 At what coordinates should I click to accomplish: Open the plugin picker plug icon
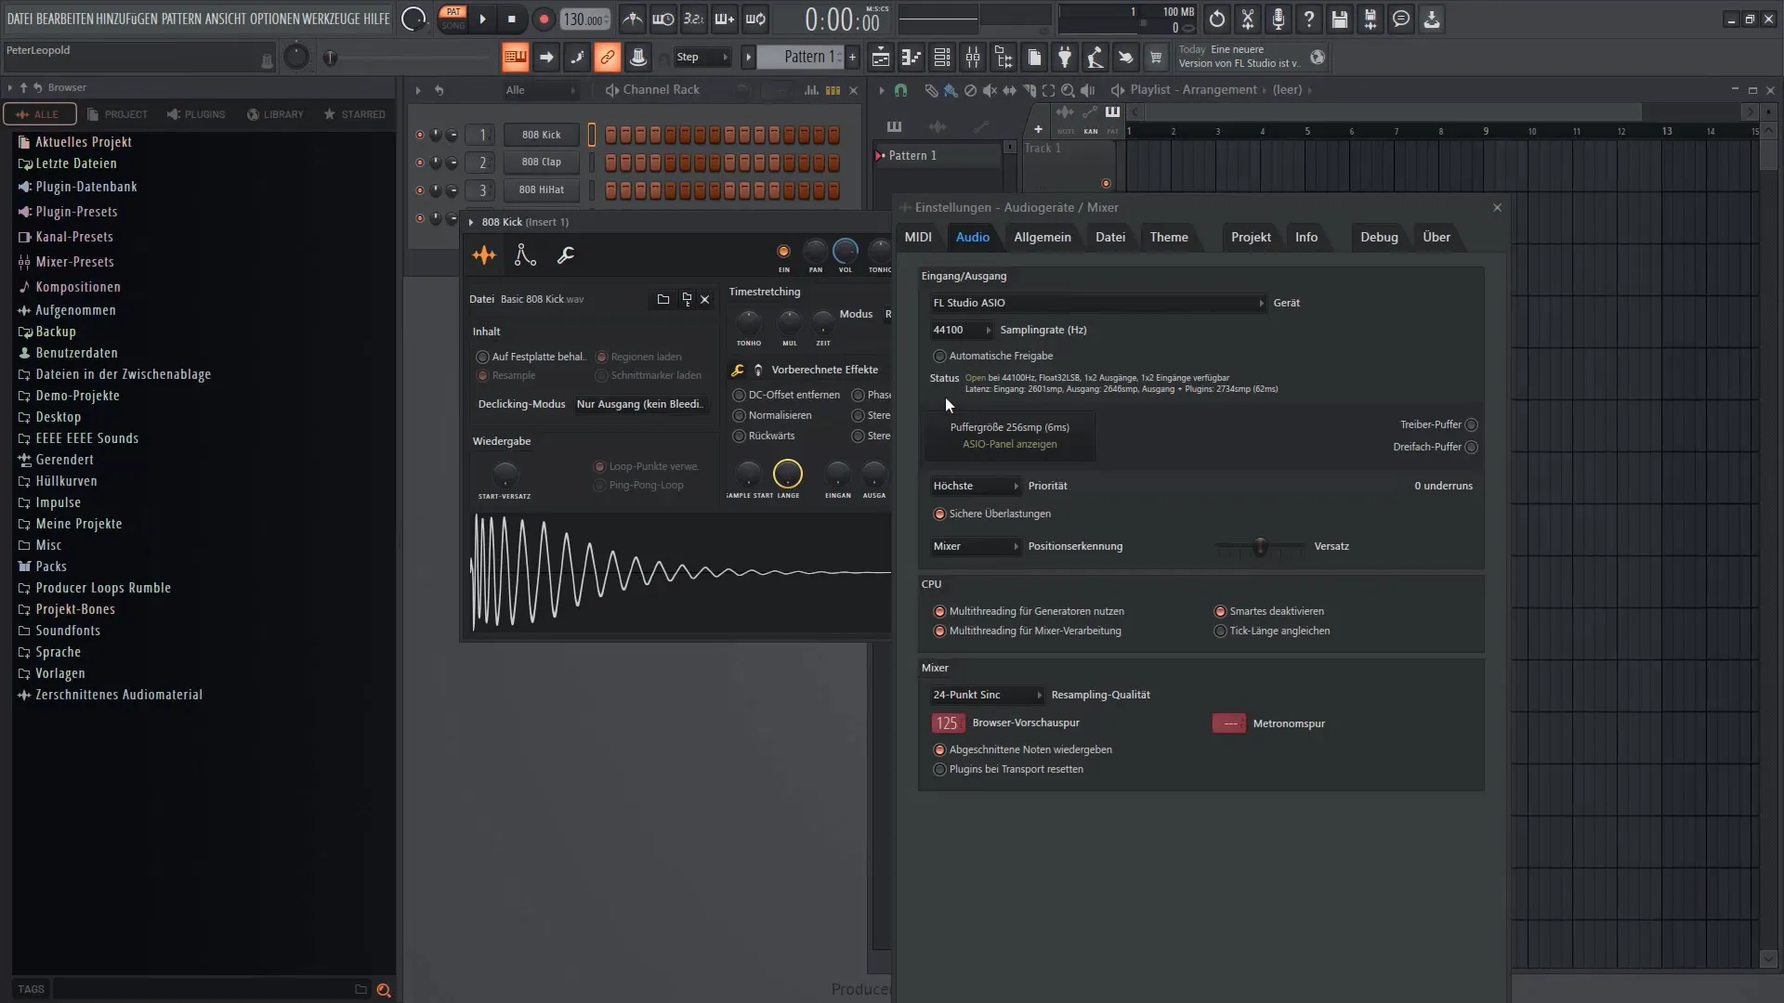tap(1065, 58)
